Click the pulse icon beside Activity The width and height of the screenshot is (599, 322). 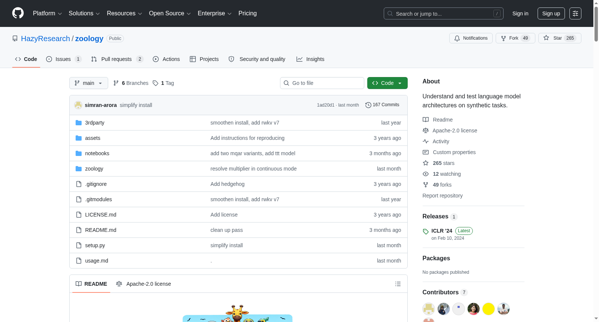coord(426,141)
